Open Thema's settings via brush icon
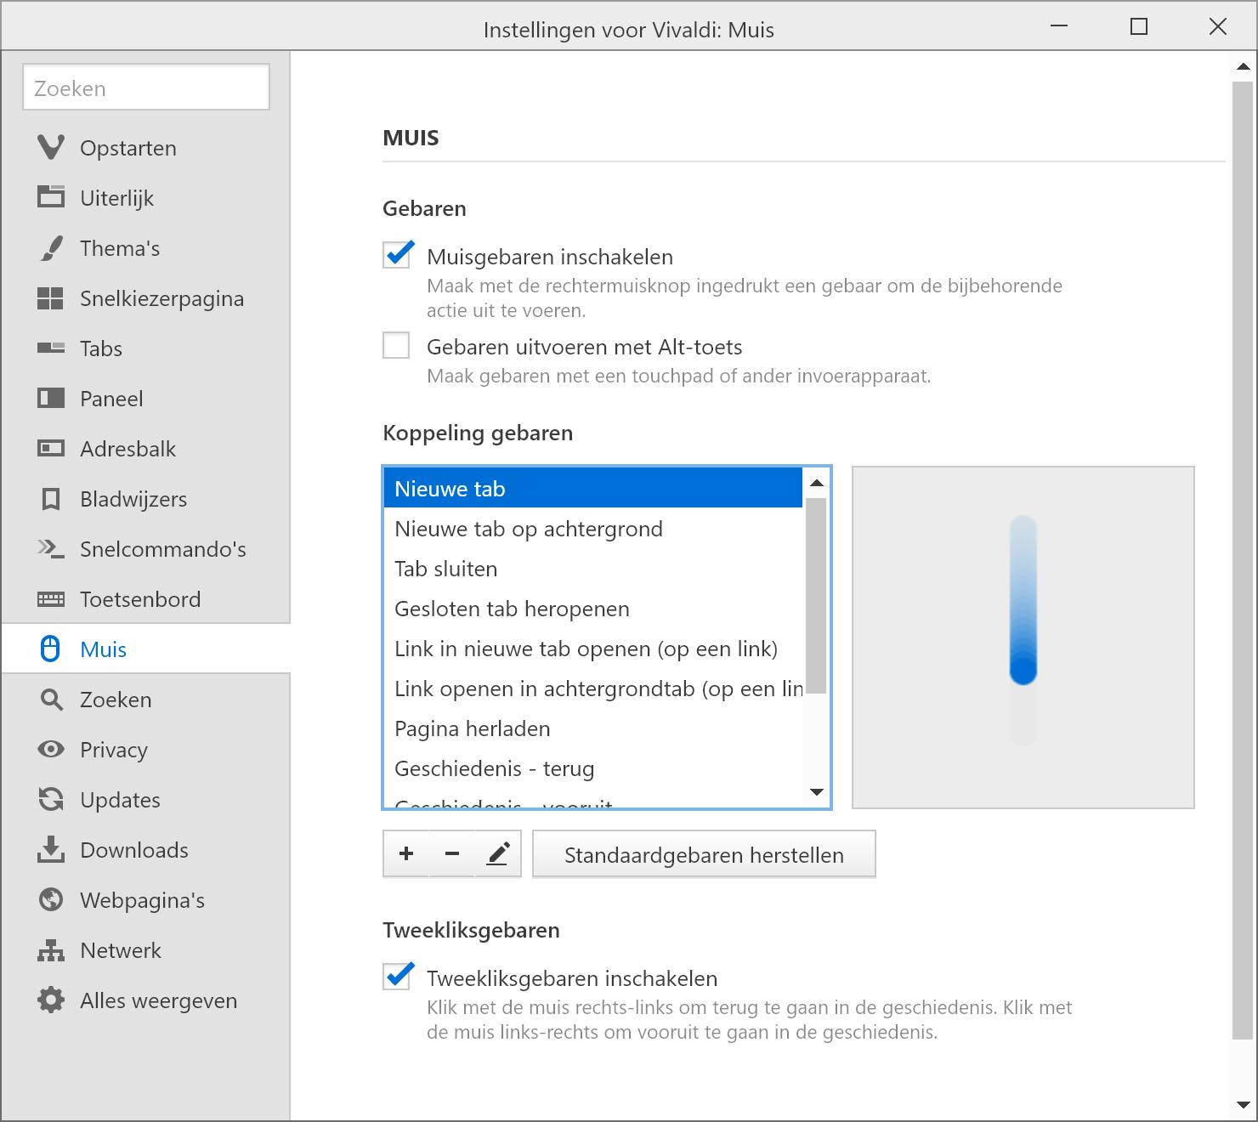The image size is (1258, 1122). click(x=51, y=248)
